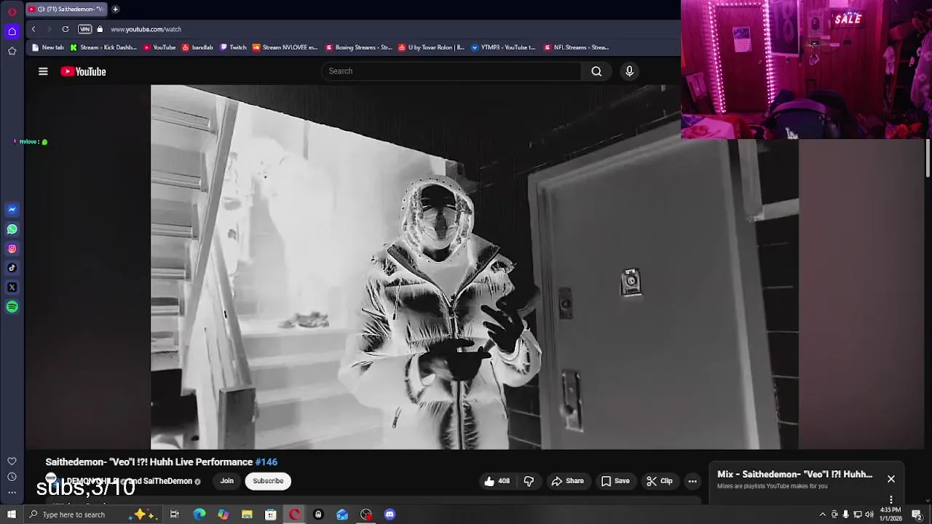
Task: Open TikTok in the Opera sidebar
Action: click(12, 268)
